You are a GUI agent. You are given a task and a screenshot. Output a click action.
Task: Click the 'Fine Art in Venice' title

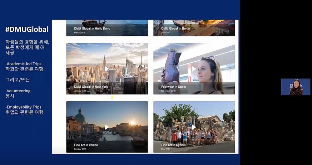pos(86,145)
